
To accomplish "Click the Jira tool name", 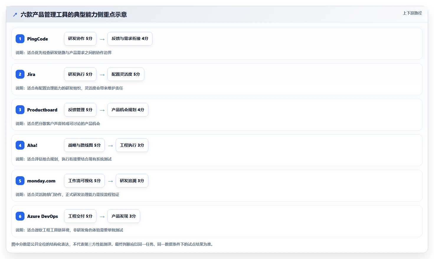I will pyautogui.click(x=31, y=74).
